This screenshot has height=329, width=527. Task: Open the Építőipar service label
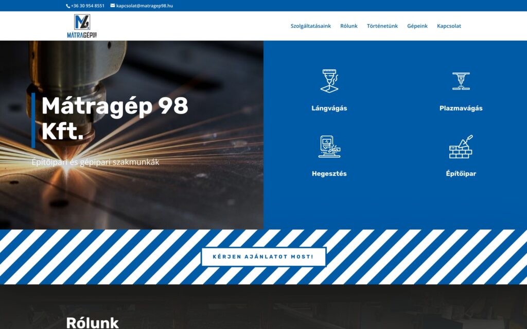click(461, 174)
